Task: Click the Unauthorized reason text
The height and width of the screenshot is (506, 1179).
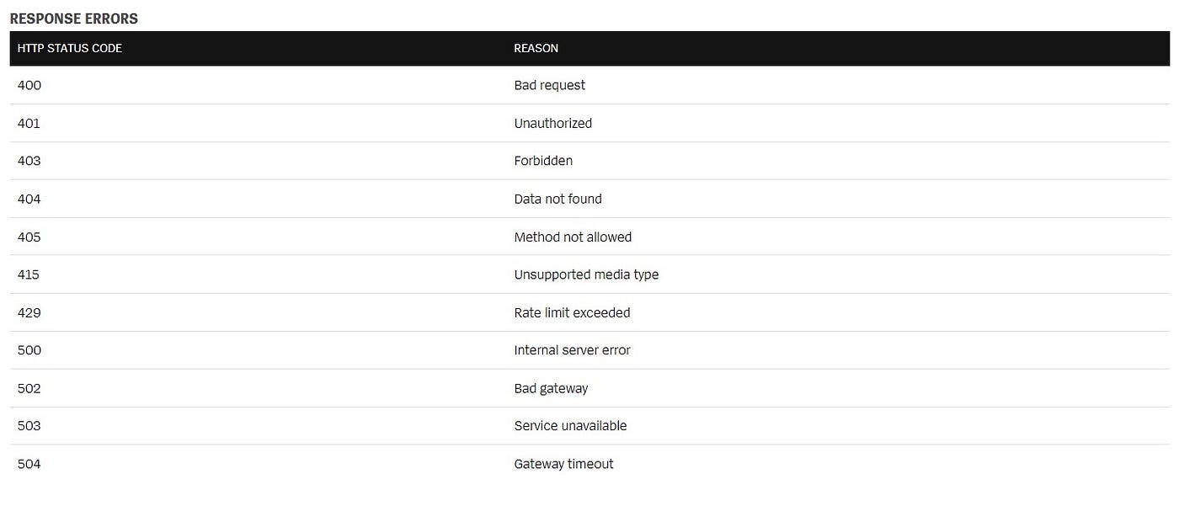Action: [x=552, y=123]
